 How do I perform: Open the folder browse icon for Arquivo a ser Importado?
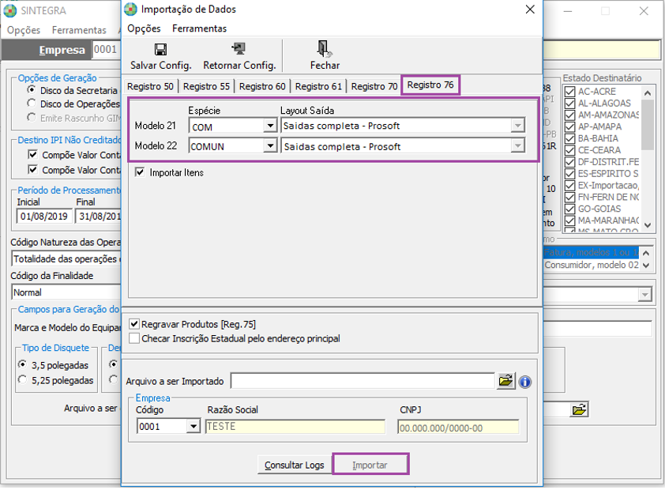point(505,382)
